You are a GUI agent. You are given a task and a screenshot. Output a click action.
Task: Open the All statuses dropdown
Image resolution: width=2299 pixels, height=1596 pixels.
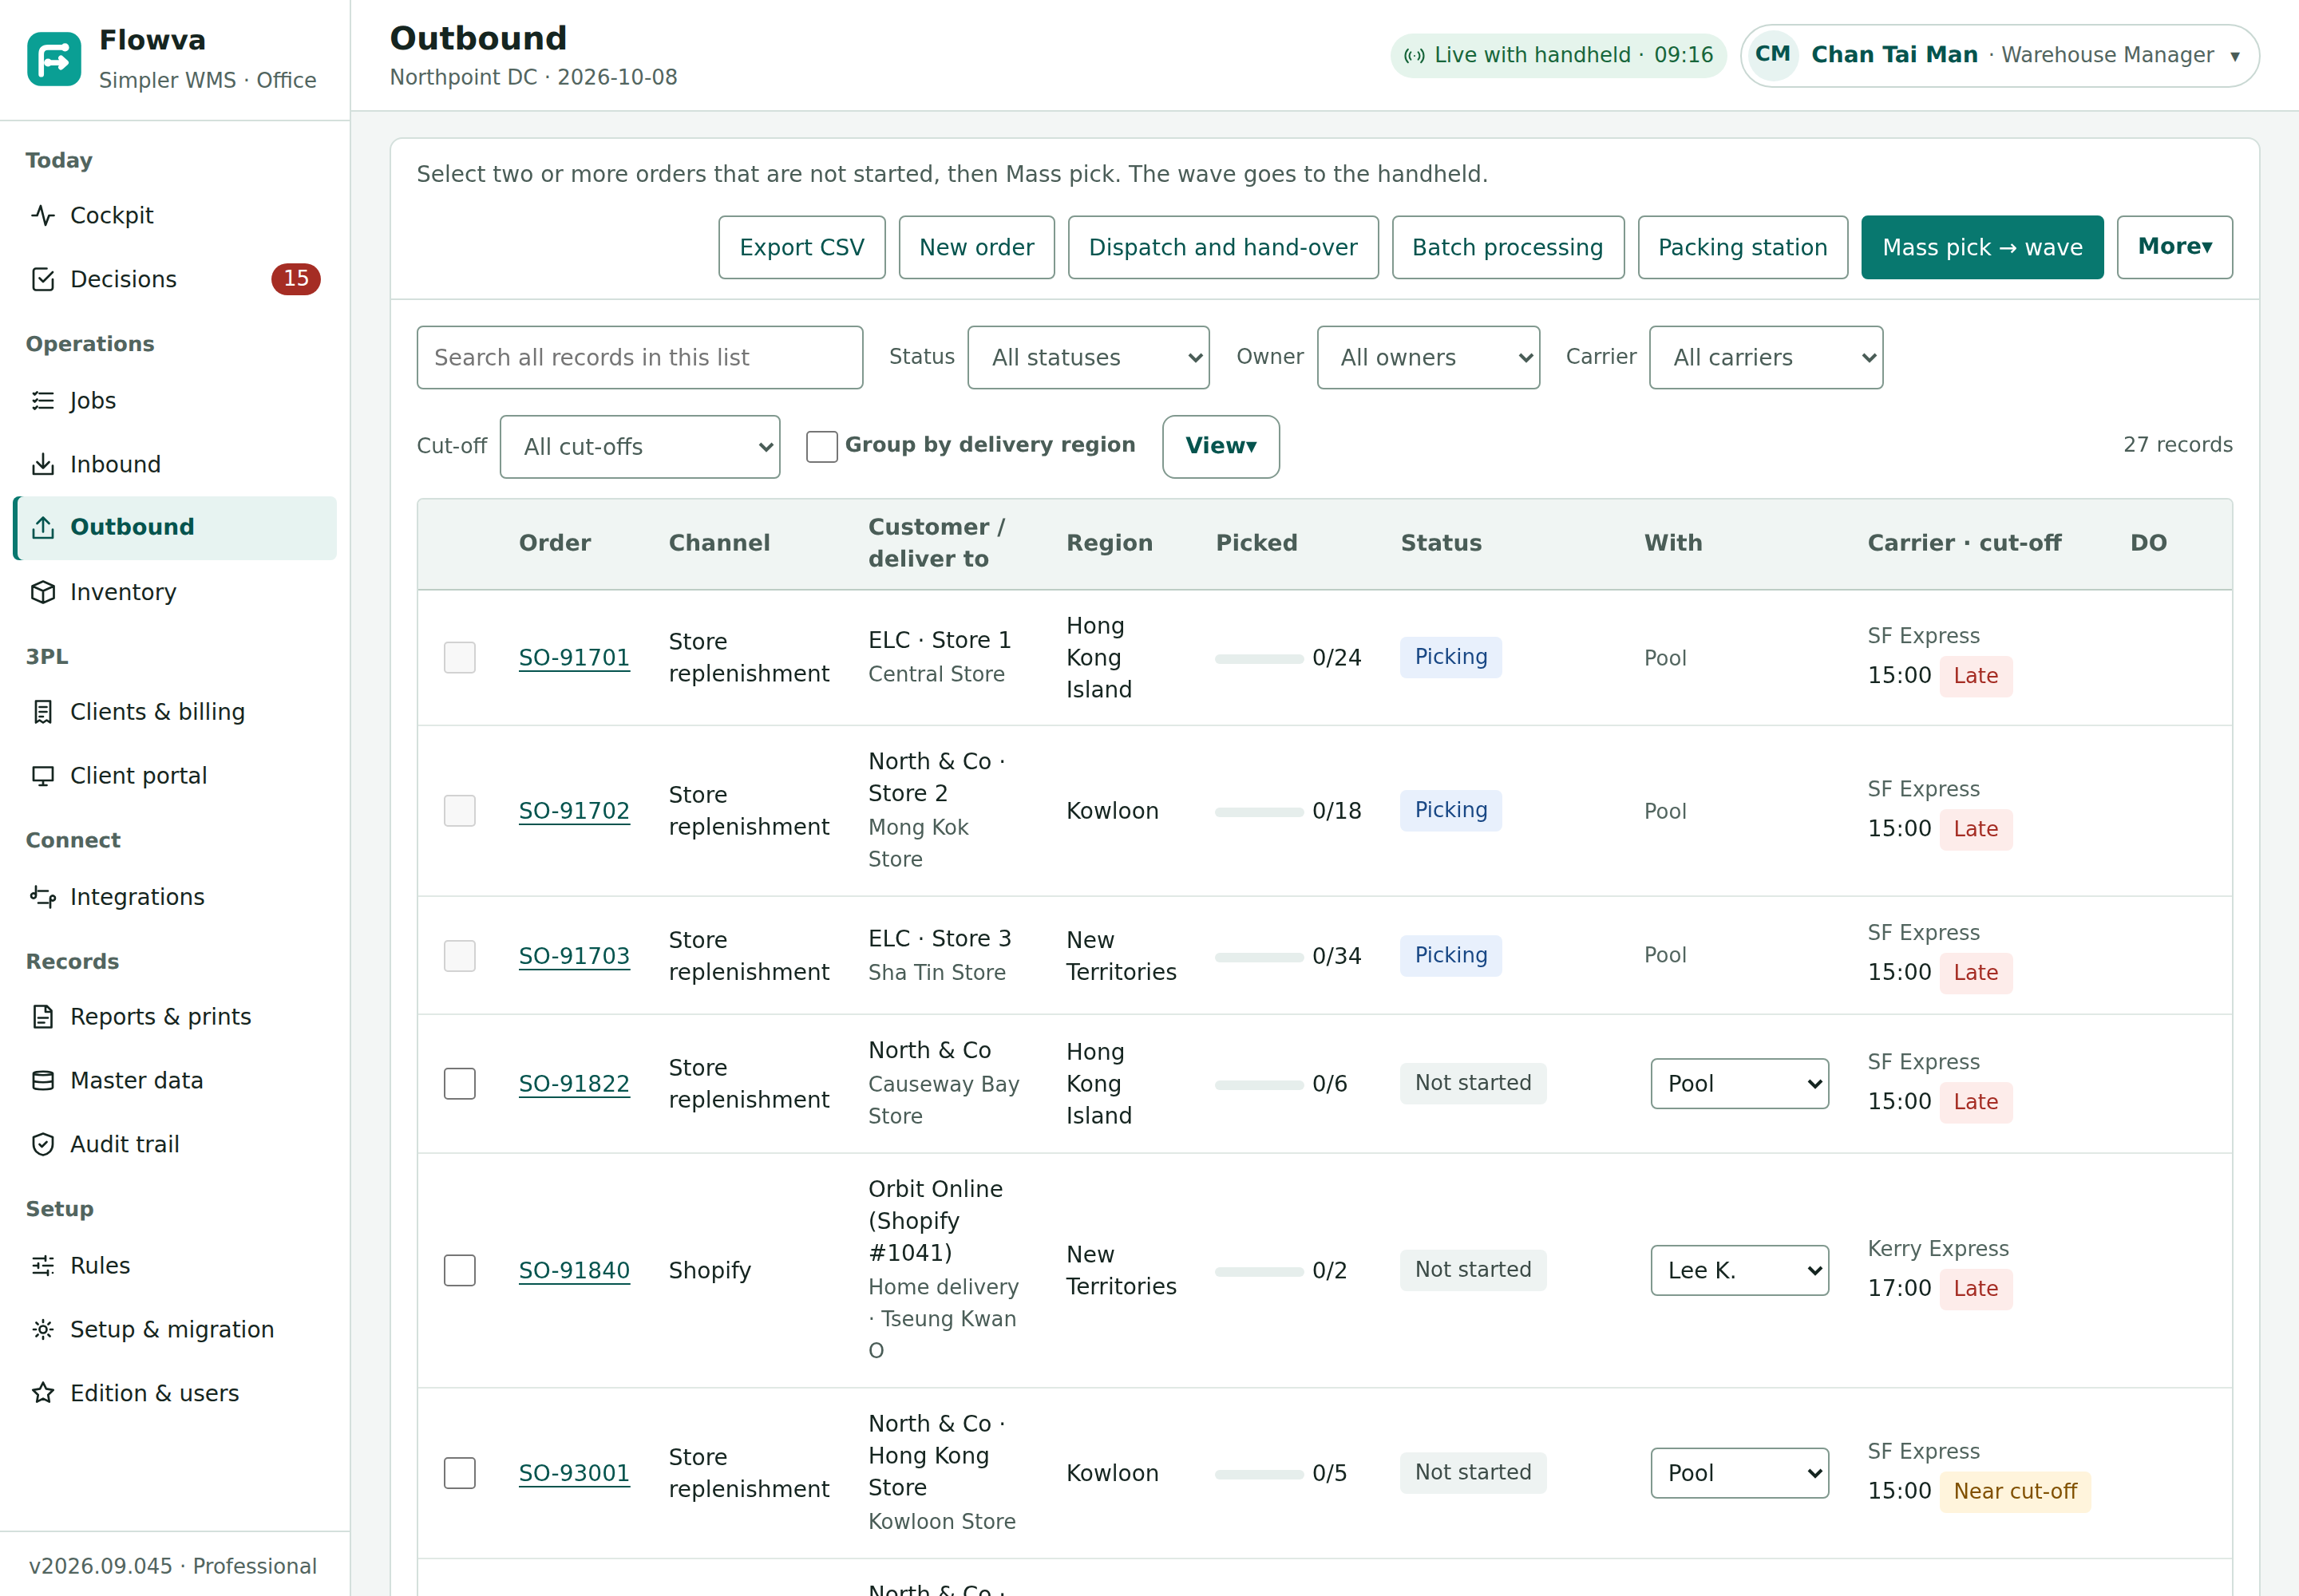(1089, 357)
